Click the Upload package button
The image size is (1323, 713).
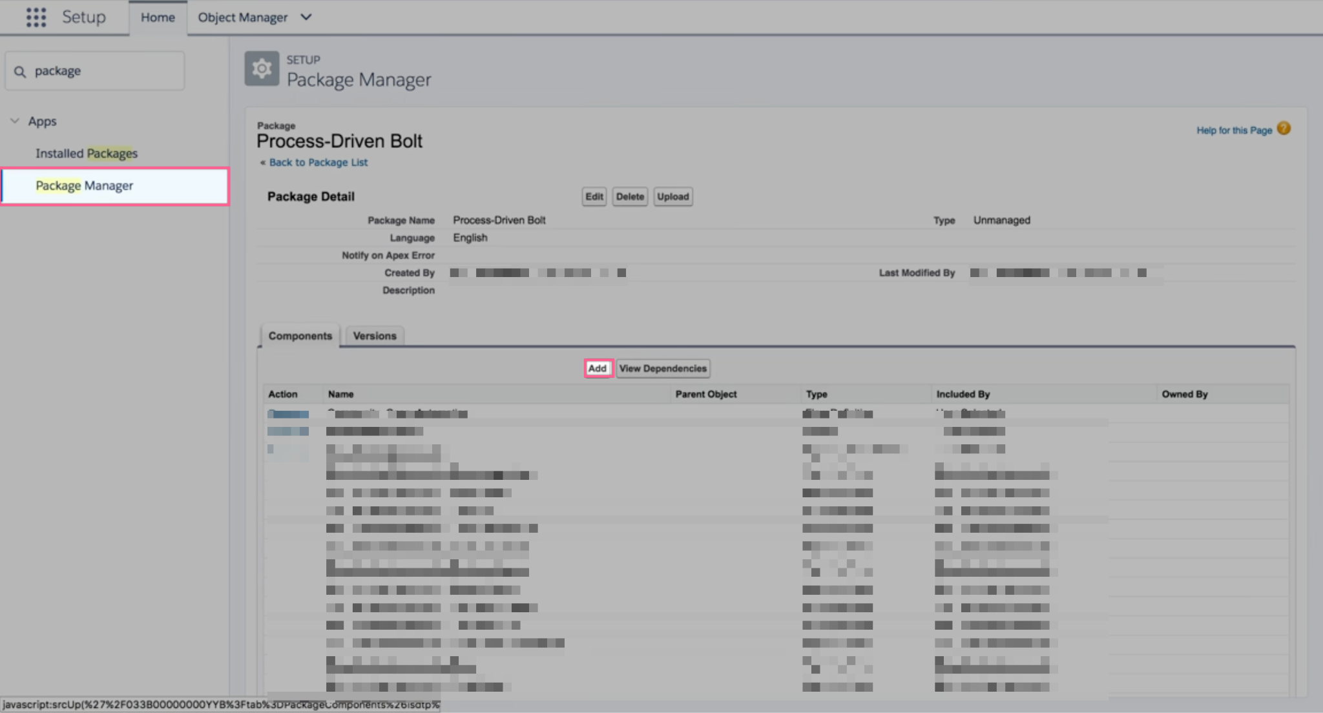673,196
